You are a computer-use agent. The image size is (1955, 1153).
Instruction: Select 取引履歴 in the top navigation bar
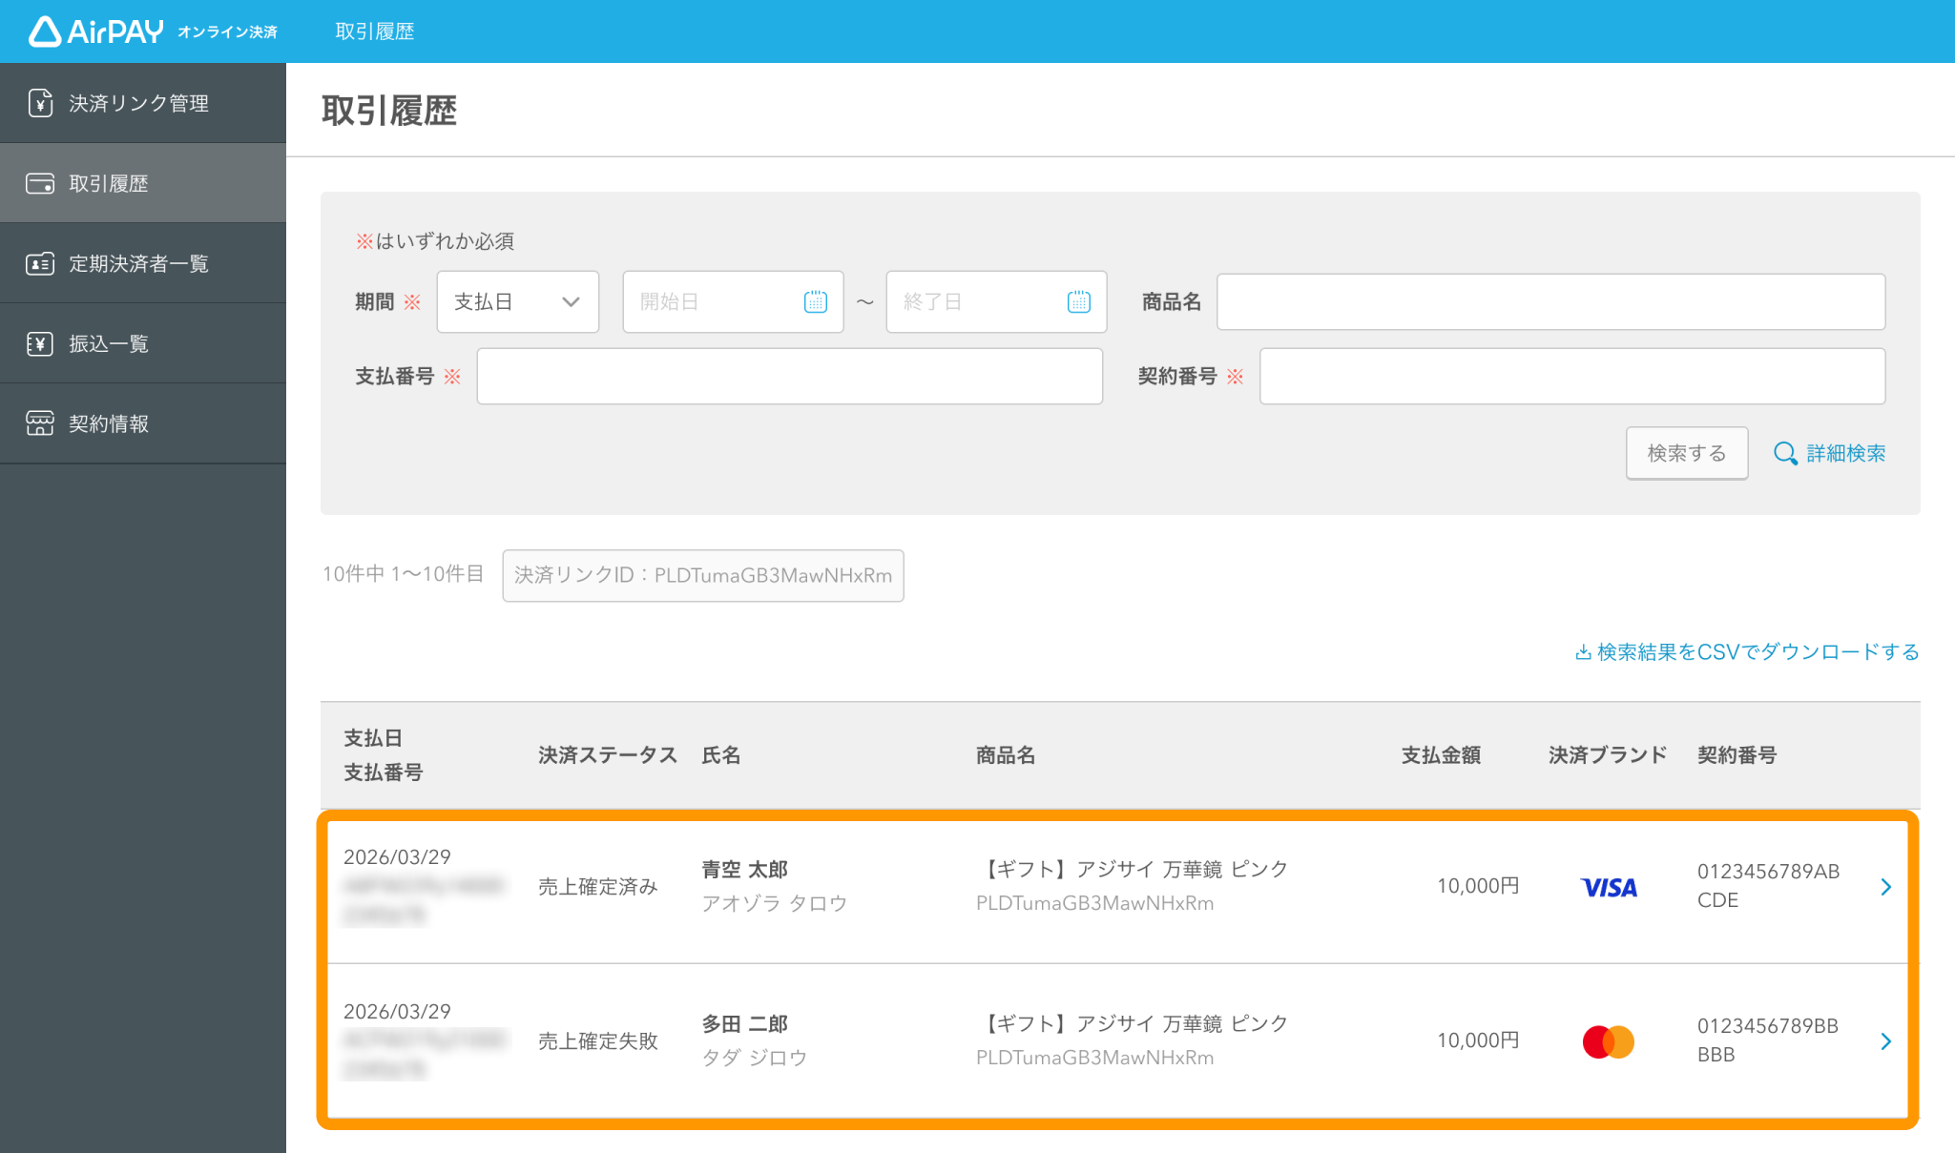375,31
